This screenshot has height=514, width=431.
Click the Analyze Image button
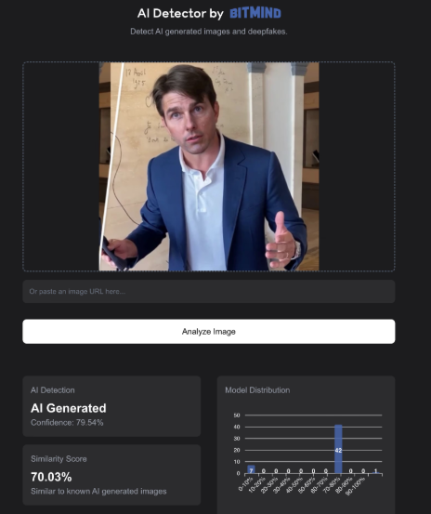pyautogui.click(x=209, y=332)
